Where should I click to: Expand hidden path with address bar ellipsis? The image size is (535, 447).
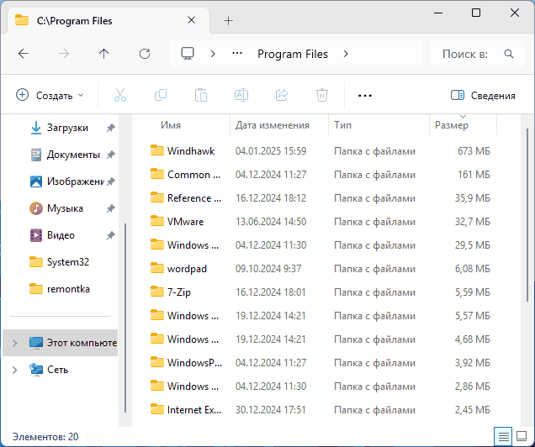coord(236,54)
